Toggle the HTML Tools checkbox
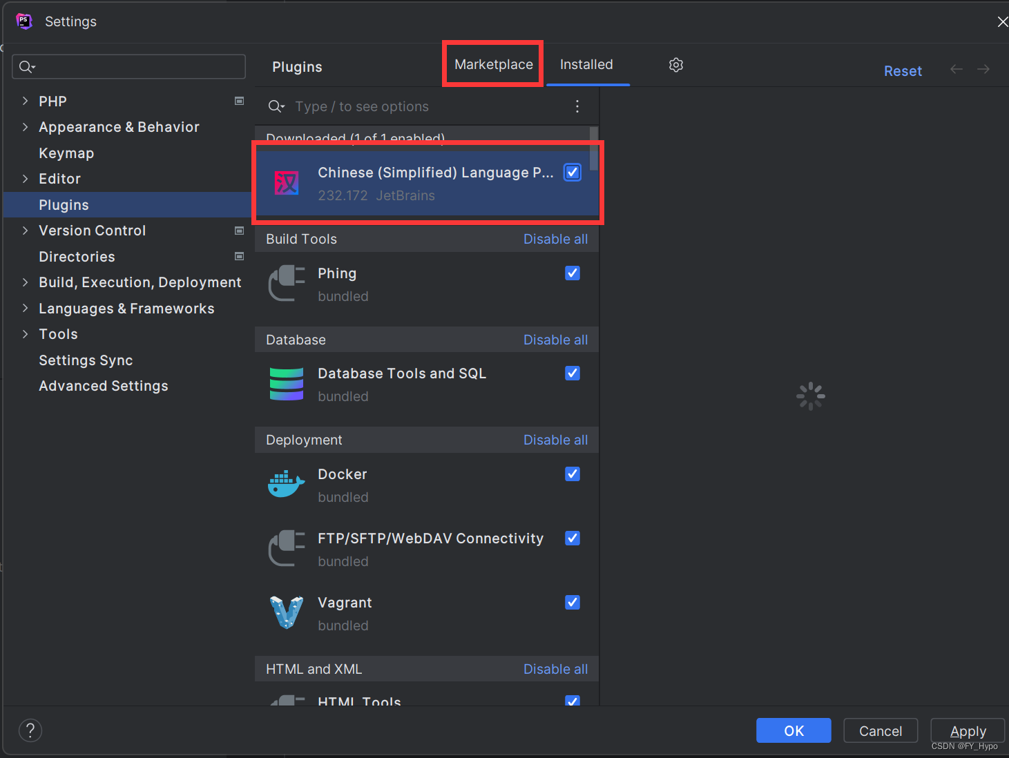This screenshot has height=758, width=1009. pyautogui.click(x=573, y=700)
